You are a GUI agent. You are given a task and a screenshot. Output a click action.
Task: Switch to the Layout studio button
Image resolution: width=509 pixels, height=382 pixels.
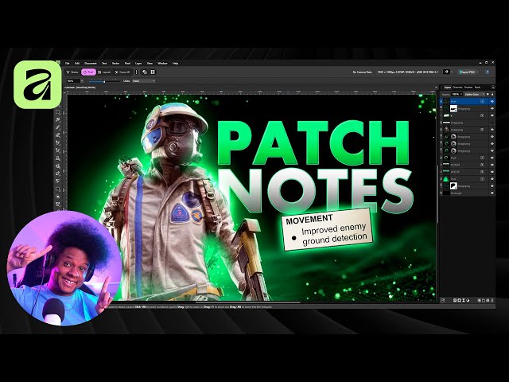coord(104,72)
